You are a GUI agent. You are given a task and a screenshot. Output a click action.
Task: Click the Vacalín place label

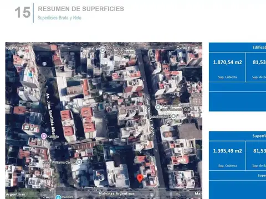coord(67,197)
